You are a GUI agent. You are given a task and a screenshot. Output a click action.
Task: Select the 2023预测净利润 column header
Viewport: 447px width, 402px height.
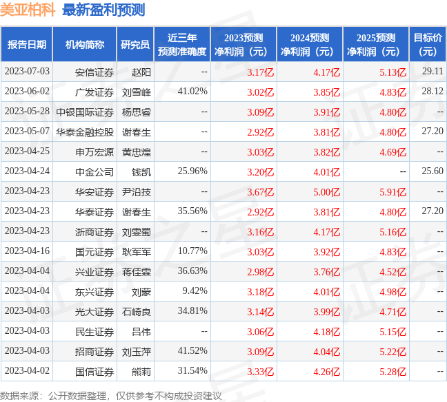point(244,44)
